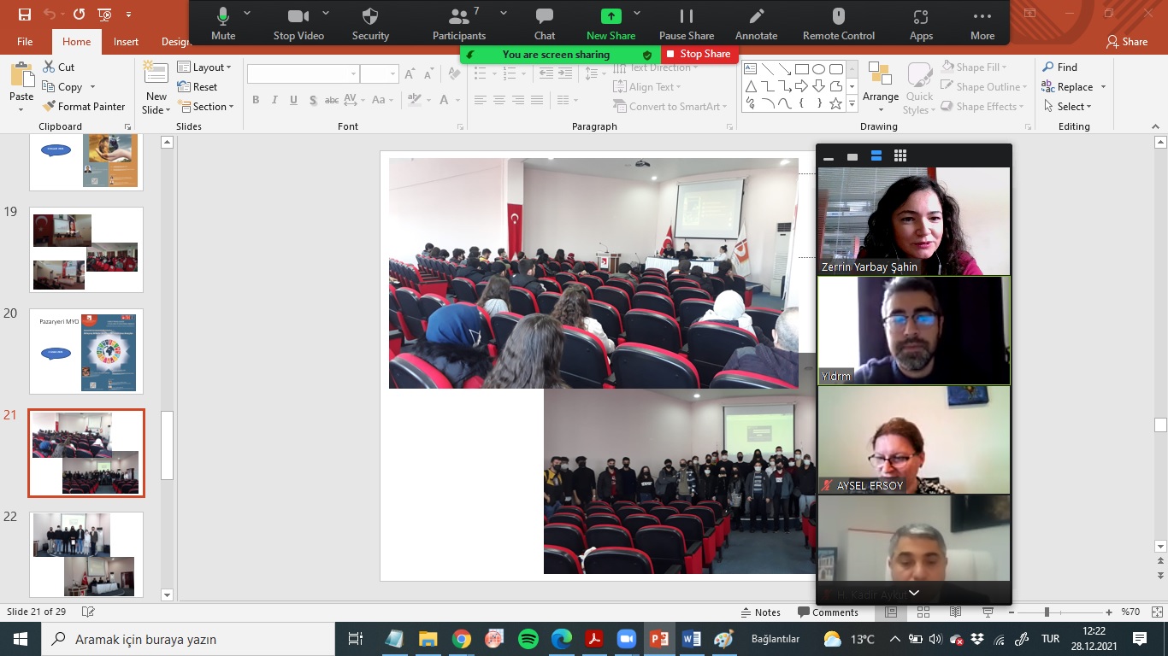This screenshot has width=1168, height=656.
Task: Toggle Underline formatting
Action: pos(293,100)
